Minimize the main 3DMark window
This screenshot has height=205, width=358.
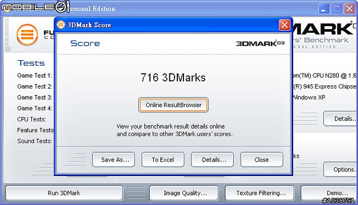[323, 9]
